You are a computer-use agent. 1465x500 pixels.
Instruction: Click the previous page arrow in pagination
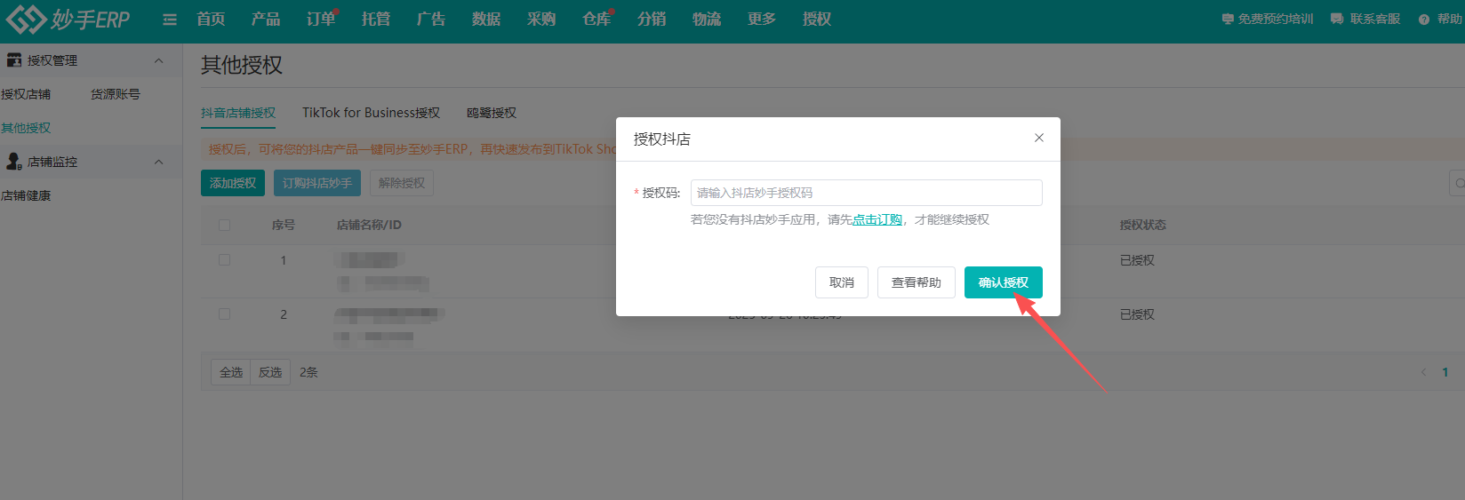[x=1423, y=372]
